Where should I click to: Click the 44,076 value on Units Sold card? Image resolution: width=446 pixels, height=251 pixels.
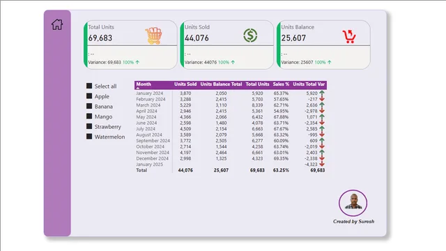[x=197, y=38]
